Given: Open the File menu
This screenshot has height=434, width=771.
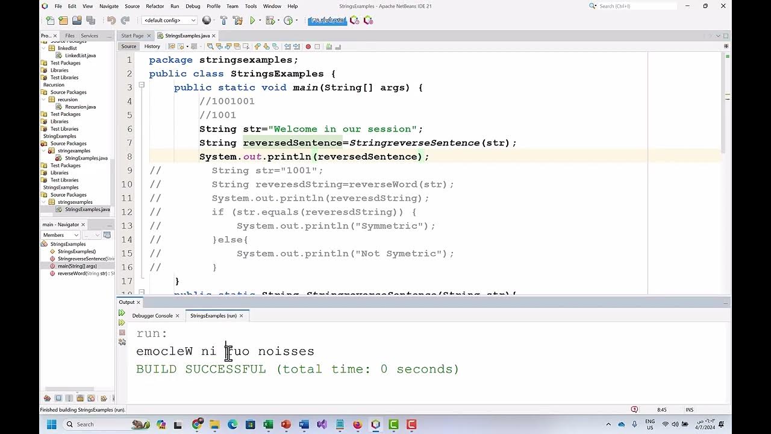Looking at the screenshot, I should pos(58,6).
